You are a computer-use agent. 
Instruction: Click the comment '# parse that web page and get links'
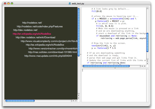pos(112,58)
